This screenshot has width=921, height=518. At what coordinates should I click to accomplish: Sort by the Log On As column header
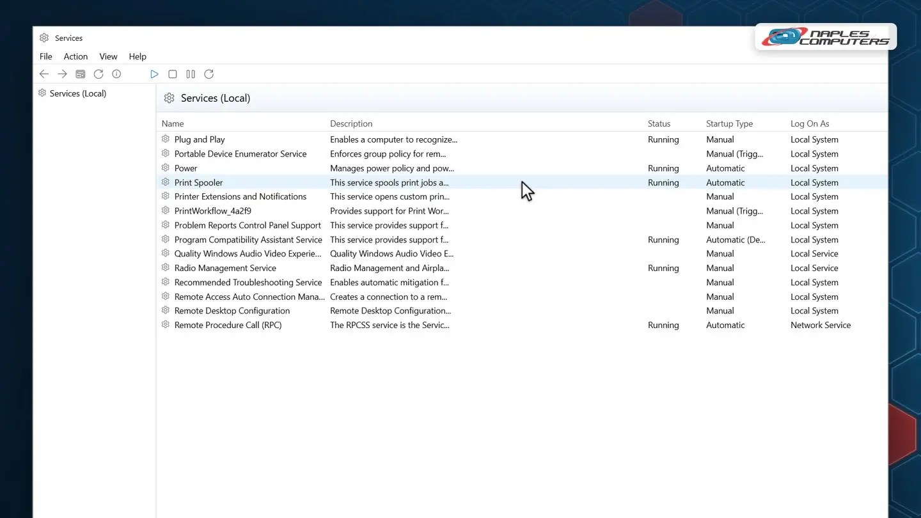click(810, 123)
